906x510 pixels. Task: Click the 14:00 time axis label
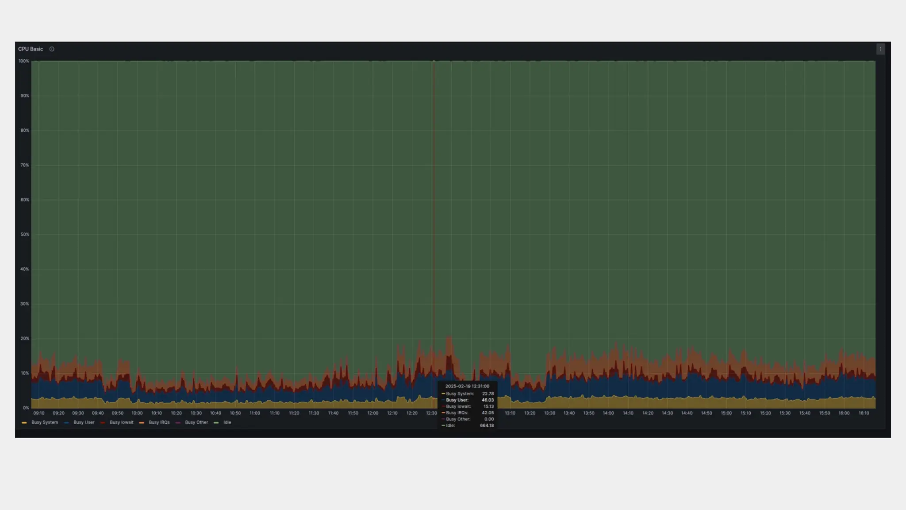tap(608, 413)
